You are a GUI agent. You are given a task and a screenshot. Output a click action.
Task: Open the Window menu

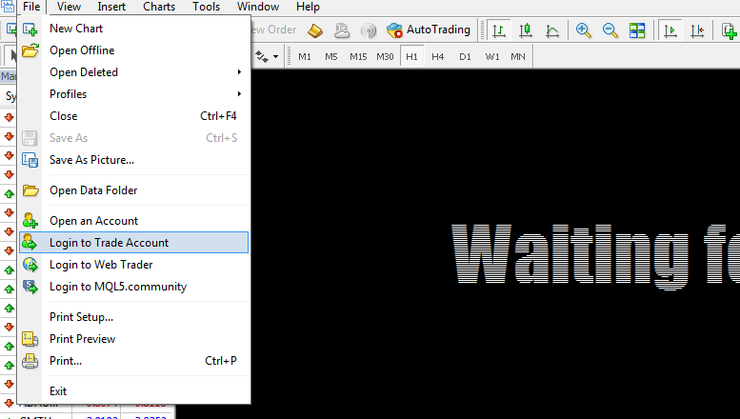tap(258, 7)
